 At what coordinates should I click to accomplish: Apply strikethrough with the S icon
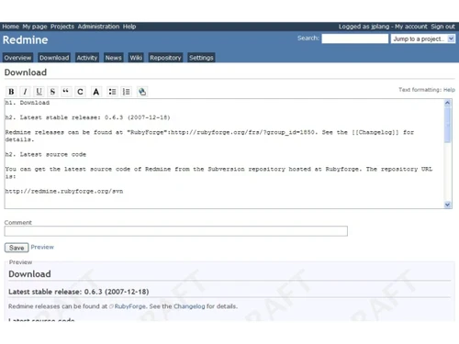coord(52,92)
